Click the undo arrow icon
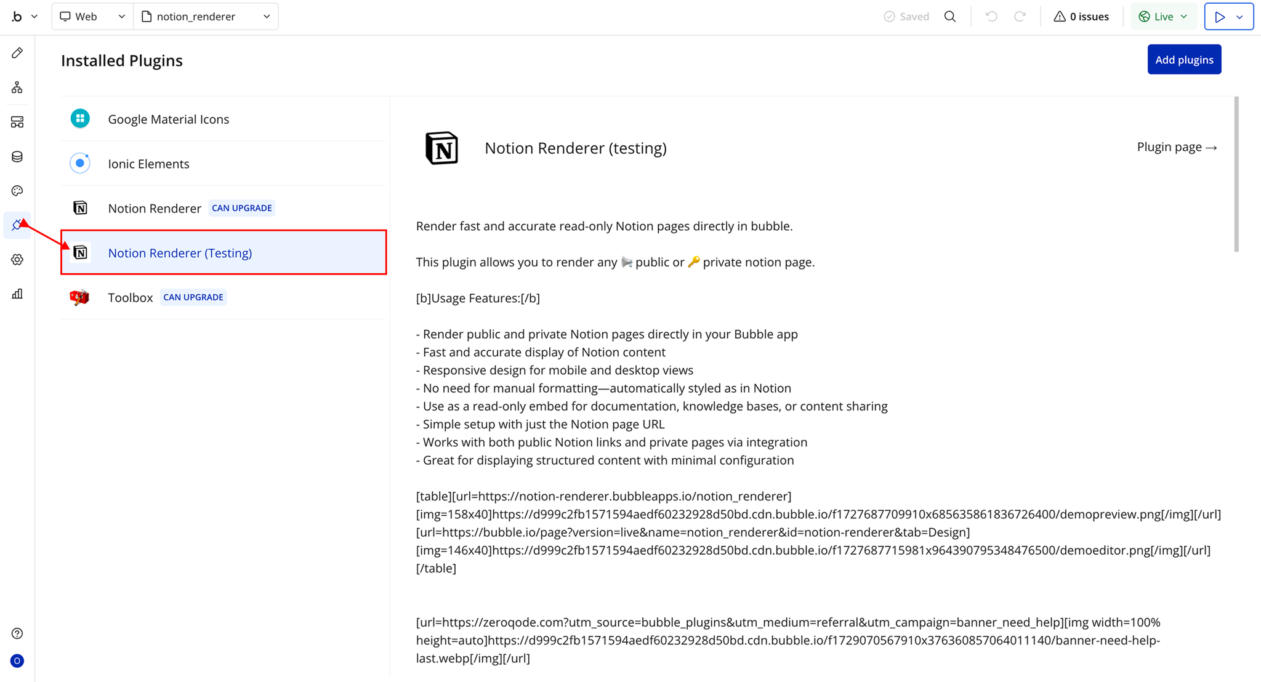This screenshot has height=682, width=1261. (991, 17)
